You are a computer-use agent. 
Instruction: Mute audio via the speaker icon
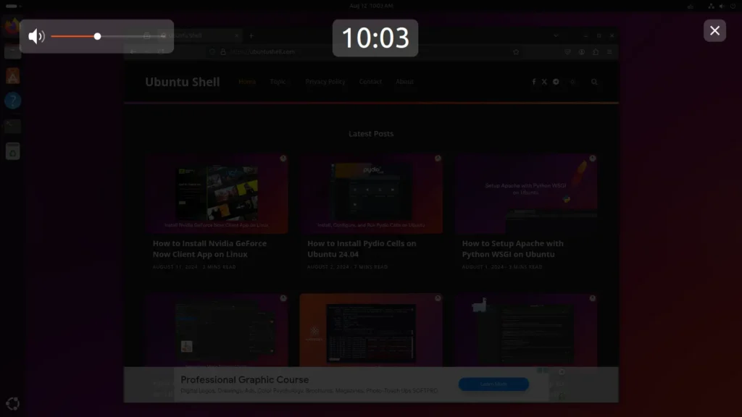pos(36,36)
